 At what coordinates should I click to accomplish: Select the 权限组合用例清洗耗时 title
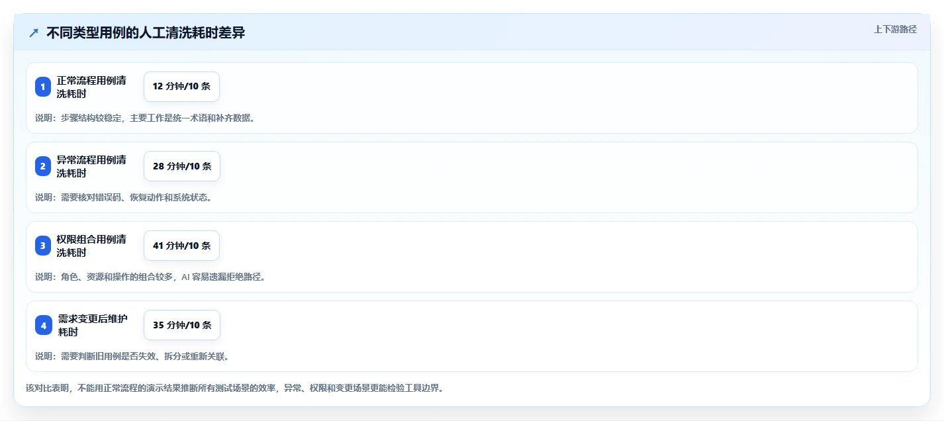91,246
